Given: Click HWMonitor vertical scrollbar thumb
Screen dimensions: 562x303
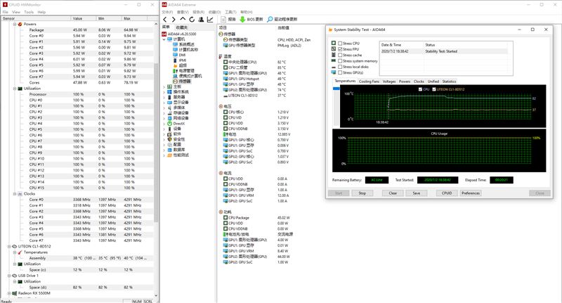Looking at the screenshot, I should coord(156,143).
